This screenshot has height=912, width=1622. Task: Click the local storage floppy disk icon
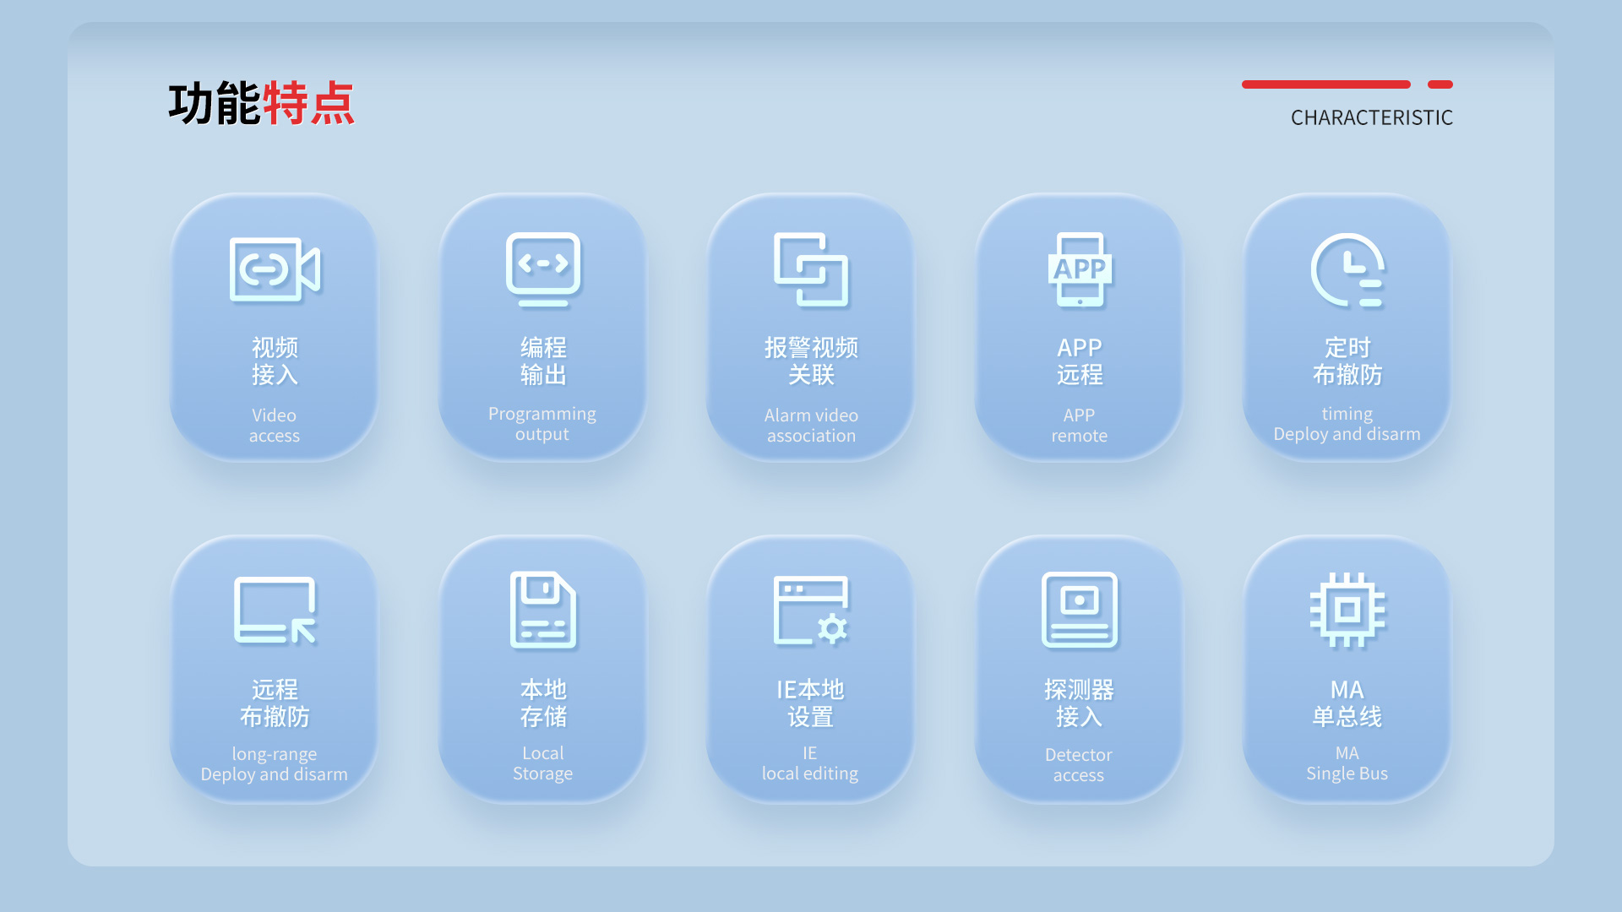[542, 611]
